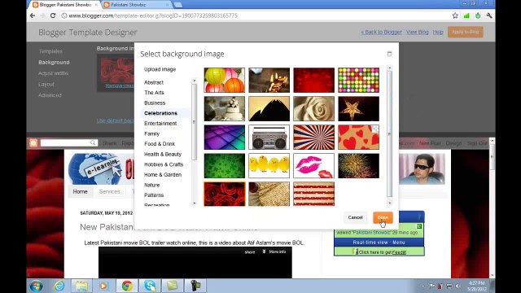Open the Background section in sidebar
The image size is (521, 293).
tap(54, 63)
